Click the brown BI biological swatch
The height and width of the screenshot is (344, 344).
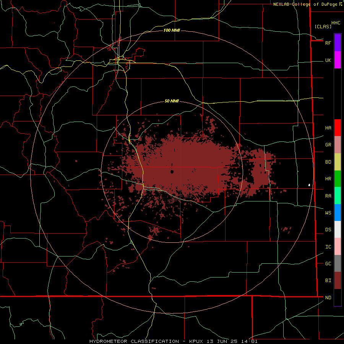338,281
